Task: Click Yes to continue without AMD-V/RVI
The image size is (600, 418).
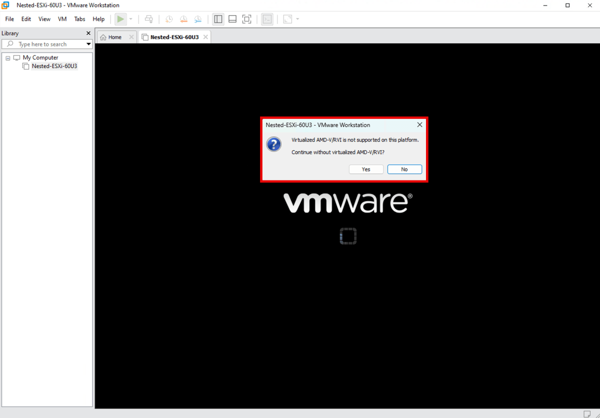Action: click(366, 169)
